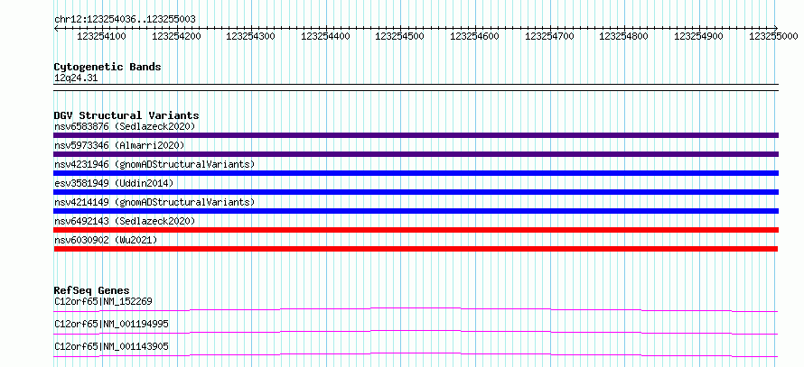
Task: Click the red bar for nsv6492143
Action: pos(416,230)
